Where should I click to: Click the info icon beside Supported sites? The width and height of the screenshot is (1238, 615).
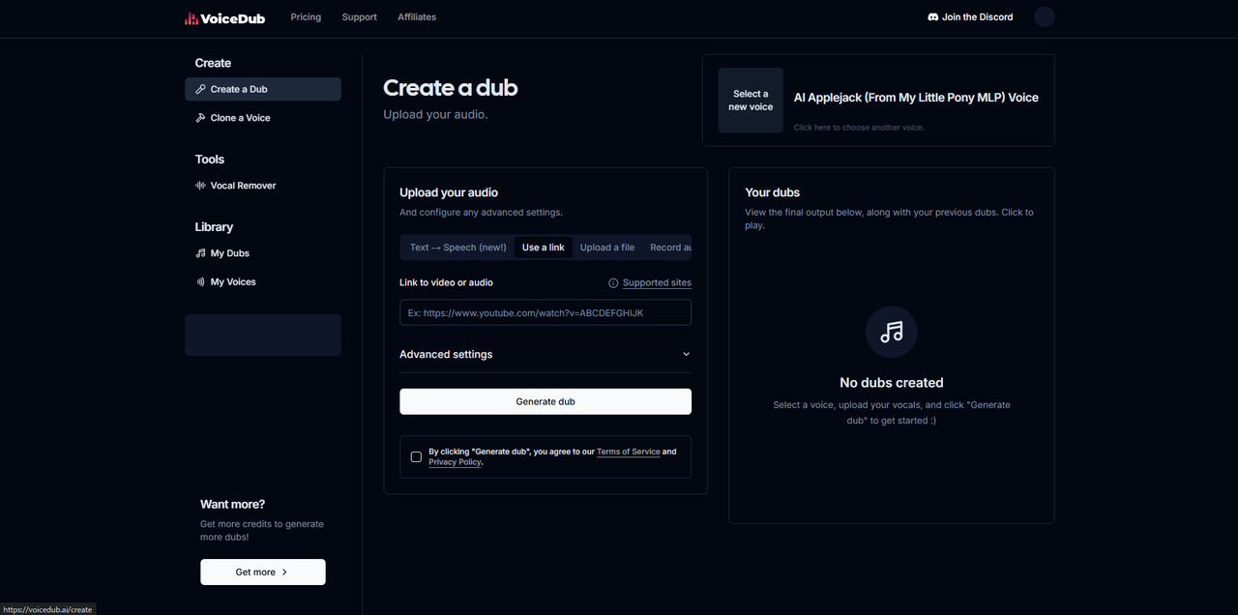click(613, 283)
